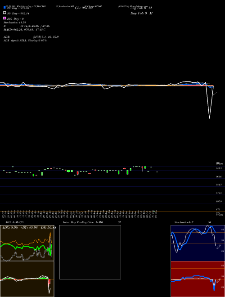
Task: Click the 'Day Vol: 0 M' label
Action: pyautogui.click(x=141, y=13)
